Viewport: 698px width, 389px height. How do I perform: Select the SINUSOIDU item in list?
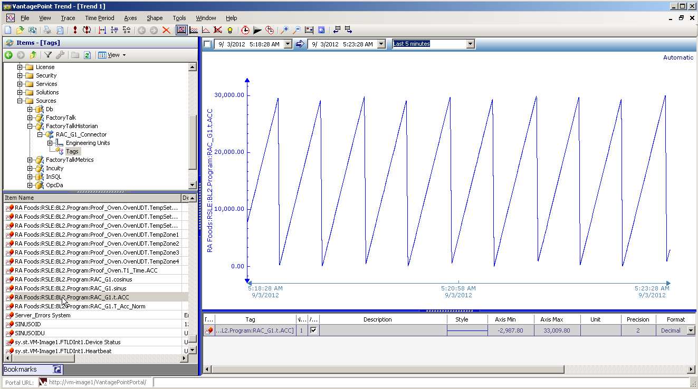pyautogui.click(x=30, y=333)
